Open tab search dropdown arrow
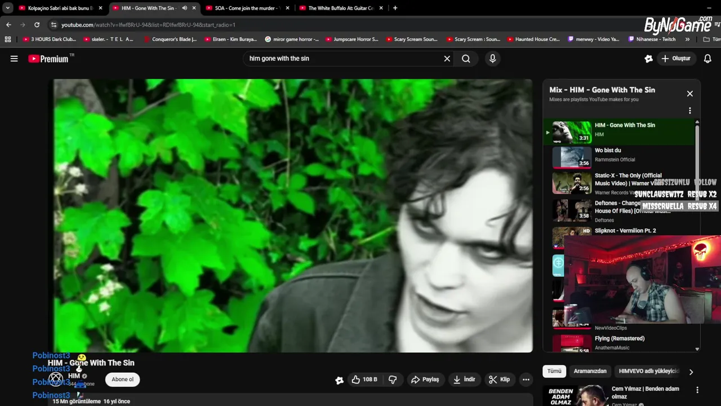The height and width of the screenshot is (406, 721). click(x=7, y=8)
